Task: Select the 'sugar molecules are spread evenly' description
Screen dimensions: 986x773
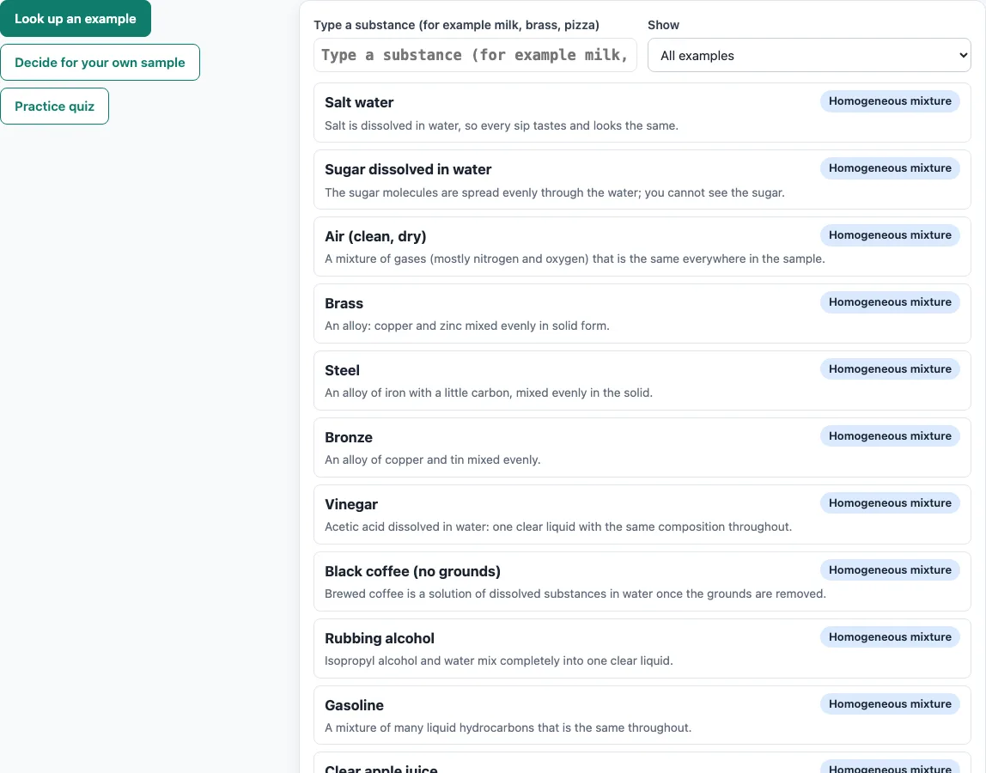Action: point(555,192)
